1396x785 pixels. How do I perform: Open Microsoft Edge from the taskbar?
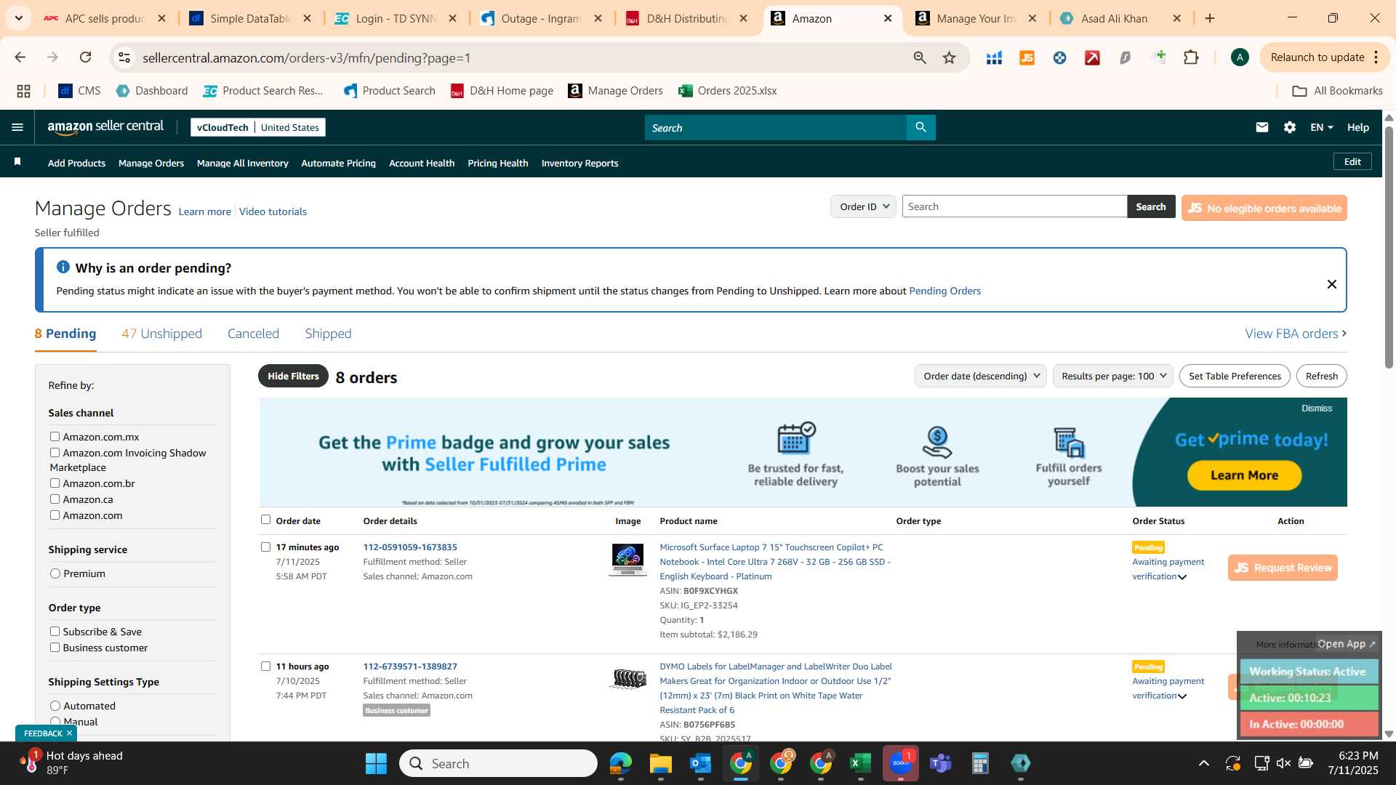(620, 763)
